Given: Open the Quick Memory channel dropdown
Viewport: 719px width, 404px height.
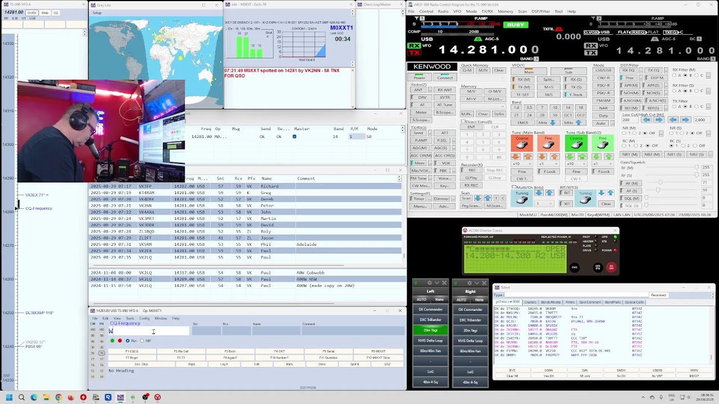Looking at the screenshot, I should (x=483, y=78).
